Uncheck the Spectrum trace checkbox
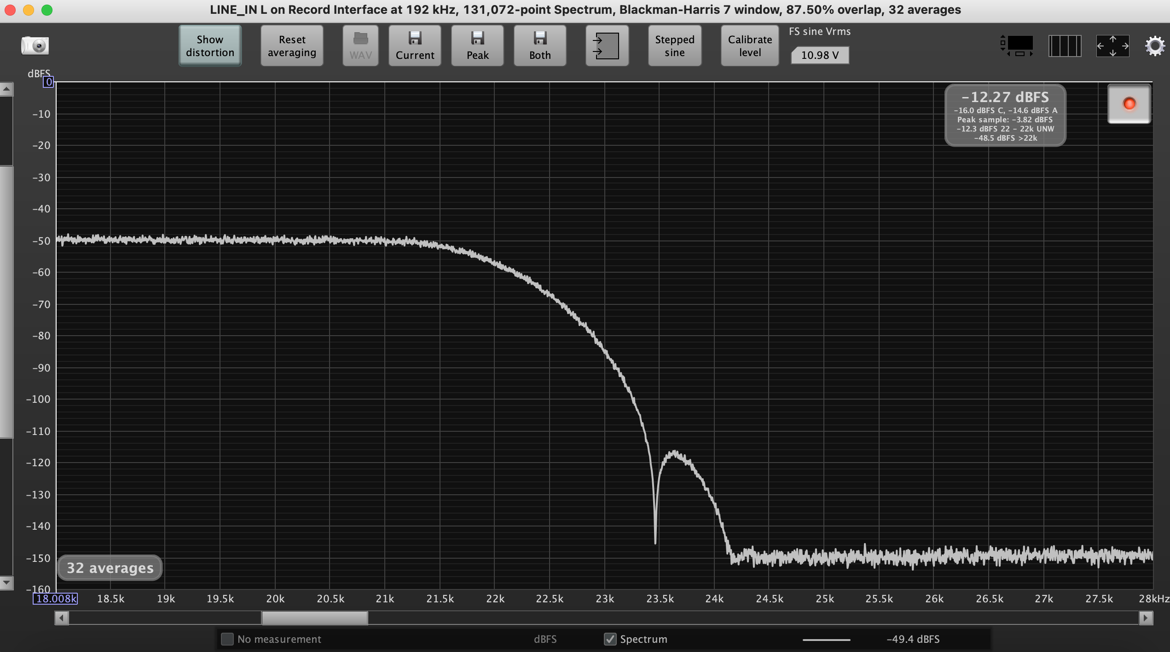 pyautogui.click(x=610, y=639)
